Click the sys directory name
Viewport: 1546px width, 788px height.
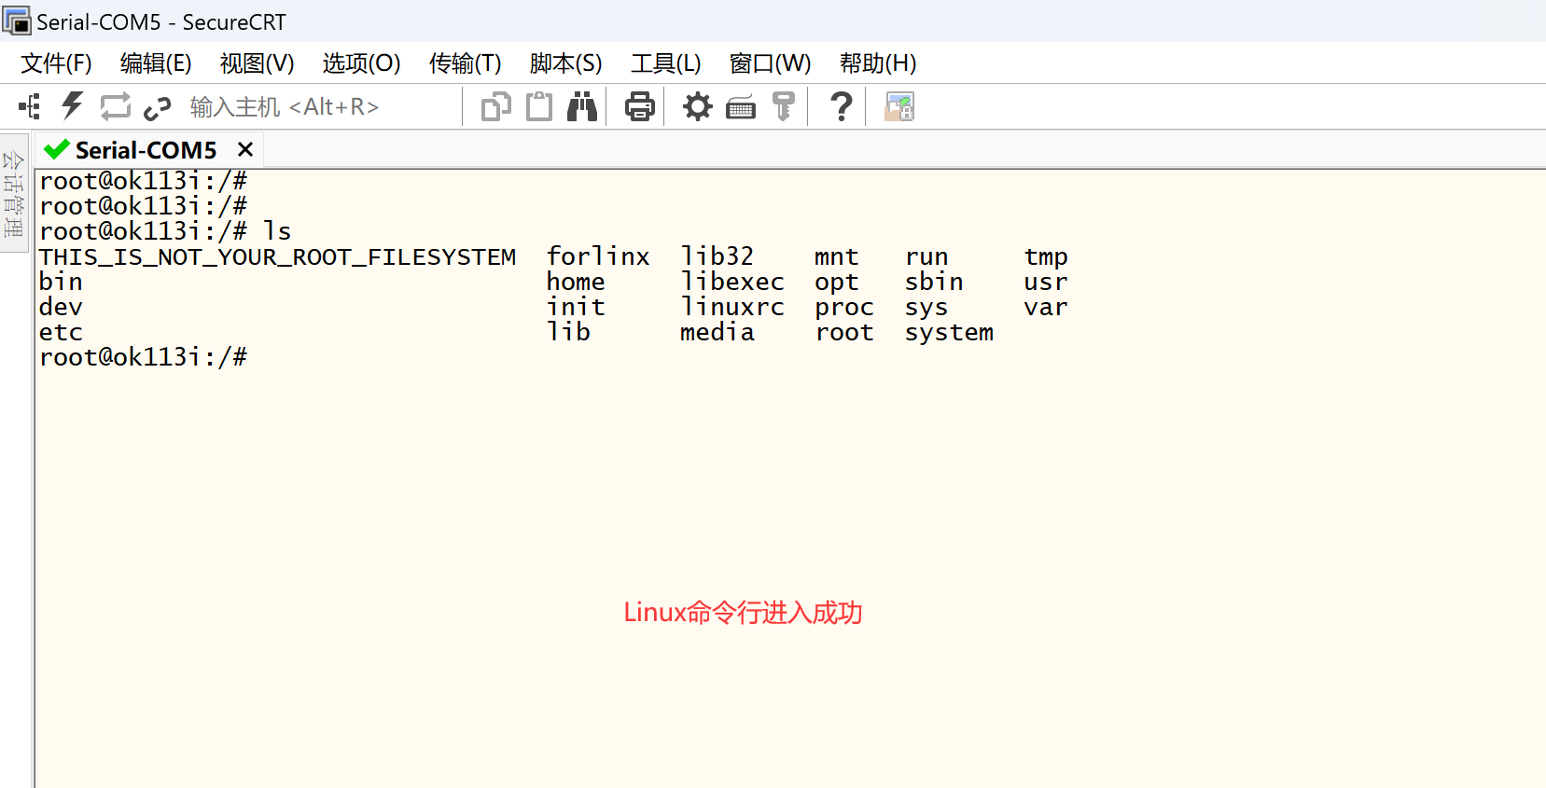pyautogui.click(x=926, y=308)
